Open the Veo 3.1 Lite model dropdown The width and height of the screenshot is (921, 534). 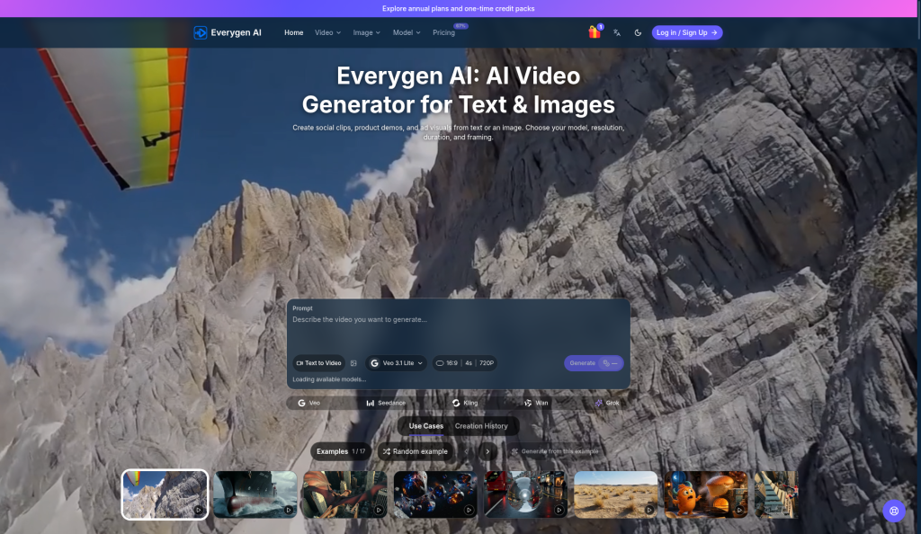[397, 363]
